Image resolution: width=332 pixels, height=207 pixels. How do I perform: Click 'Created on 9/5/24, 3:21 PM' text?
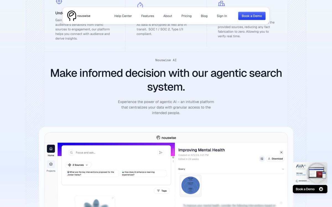[x=193, y=155]
